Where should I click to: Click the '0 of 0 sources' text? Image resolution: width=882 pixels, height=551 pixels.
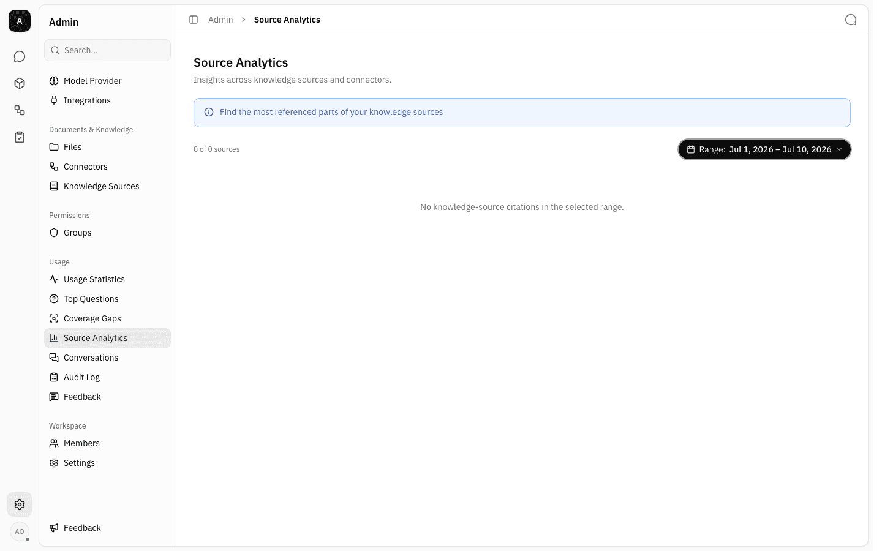click(x=217, y=149)
